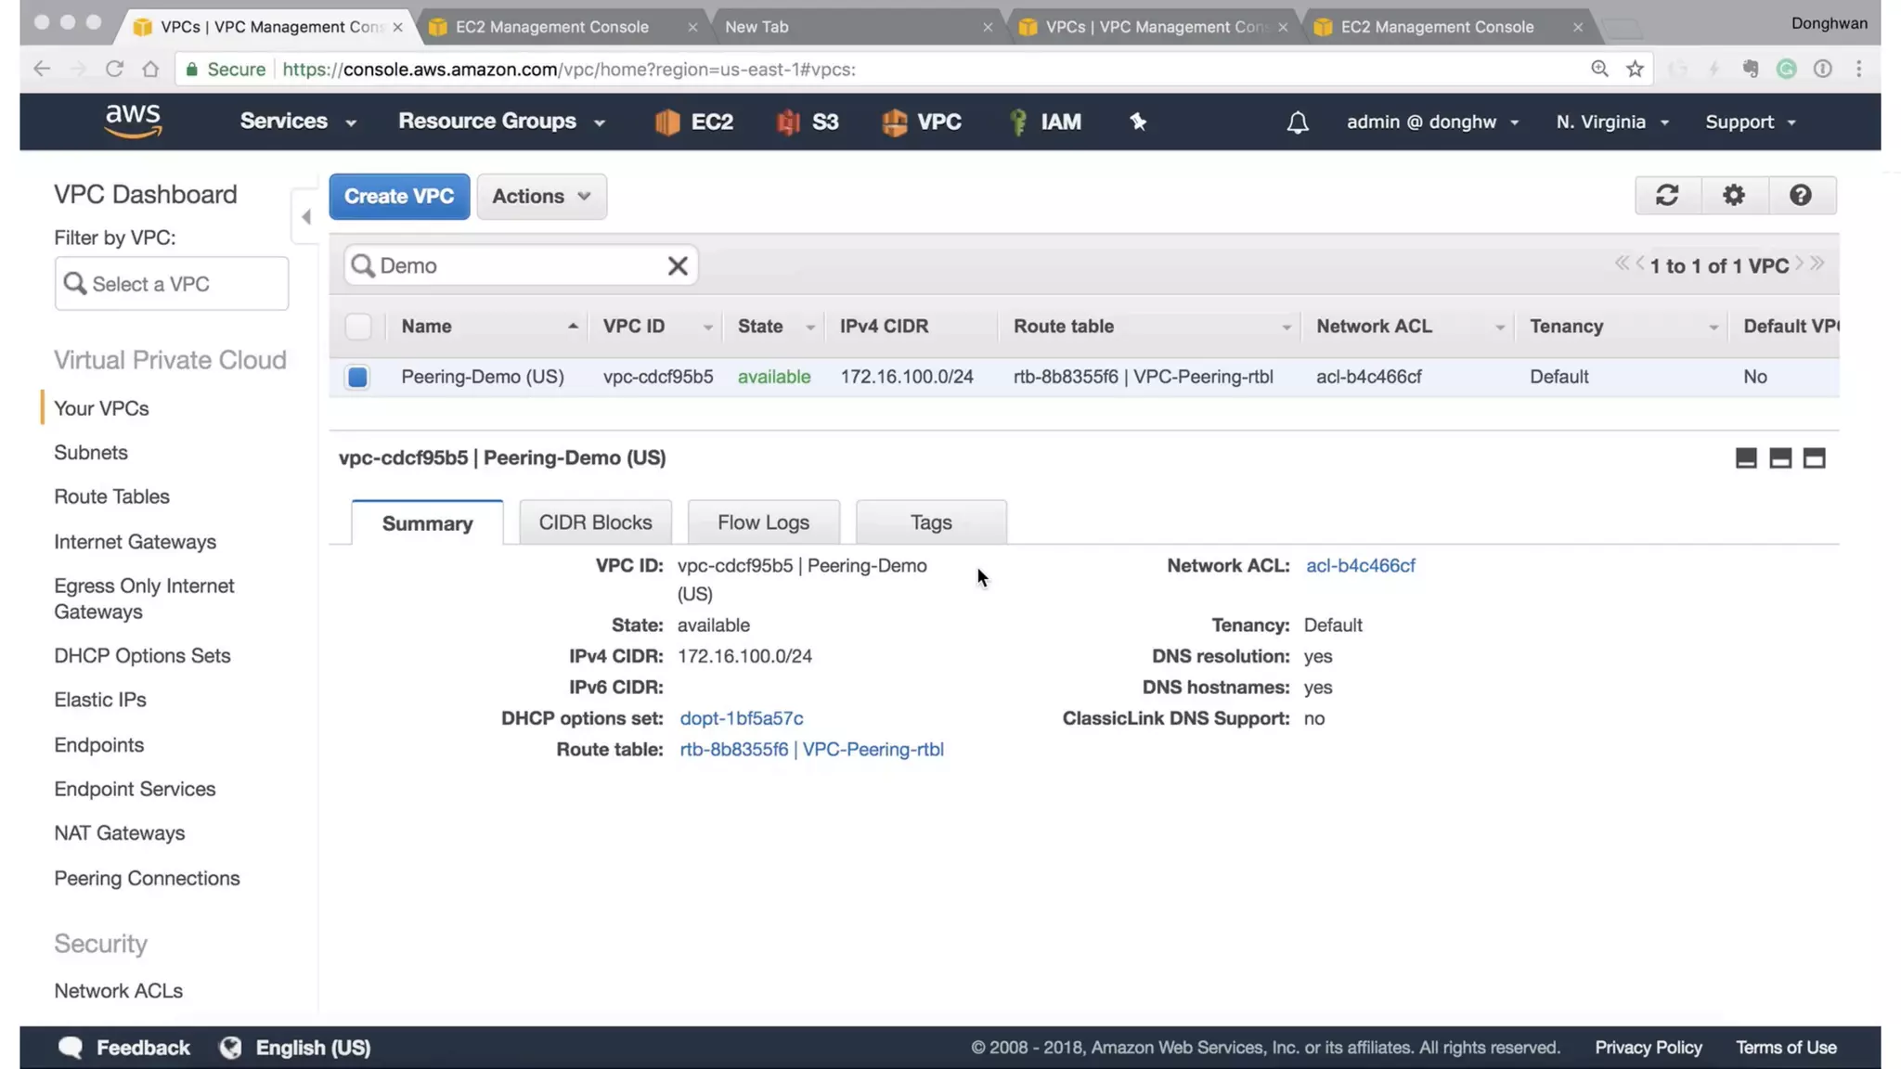Toggle the select-all checkbox in table header
This screenshot has height=1069, width=1901.
tap(357, 327)
